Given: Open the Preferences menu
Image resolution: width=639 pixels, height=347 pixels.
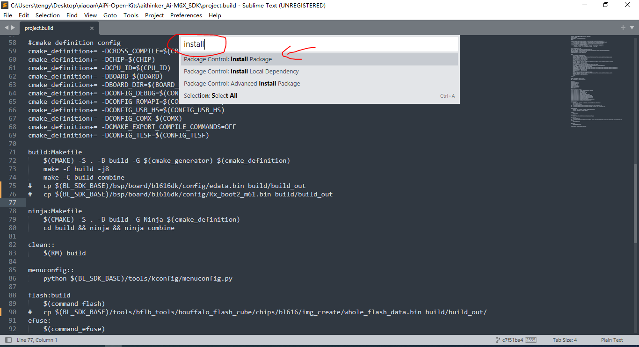Looking at the screenshot, I should coord(186,15).
